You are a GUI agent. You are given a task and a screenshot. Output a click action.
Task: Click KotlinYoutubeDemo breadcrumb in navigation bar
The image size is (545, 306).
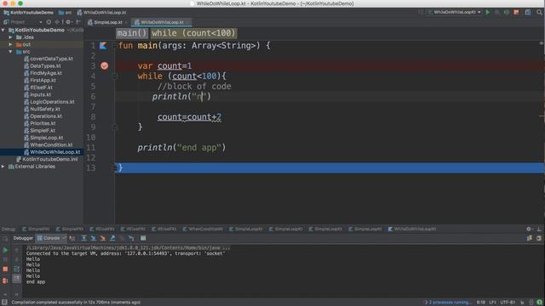pos(28,13)
